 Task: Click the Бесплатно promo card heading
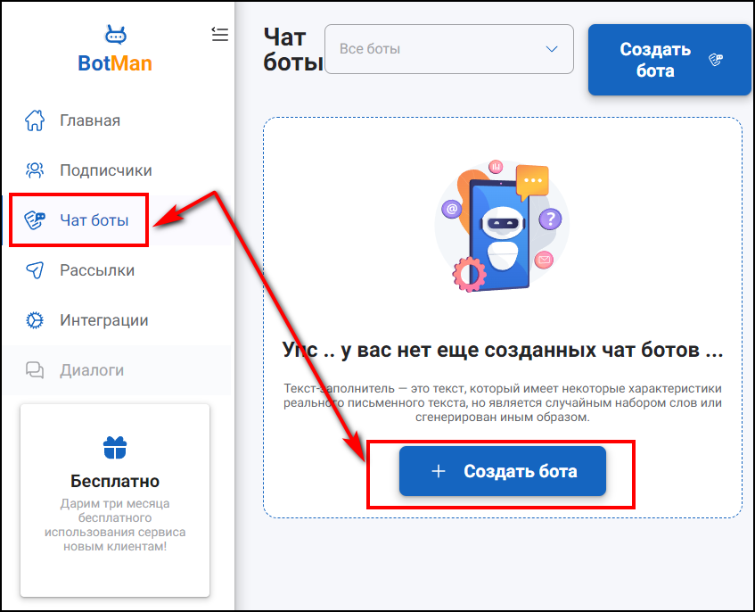[x=115, y=482]
